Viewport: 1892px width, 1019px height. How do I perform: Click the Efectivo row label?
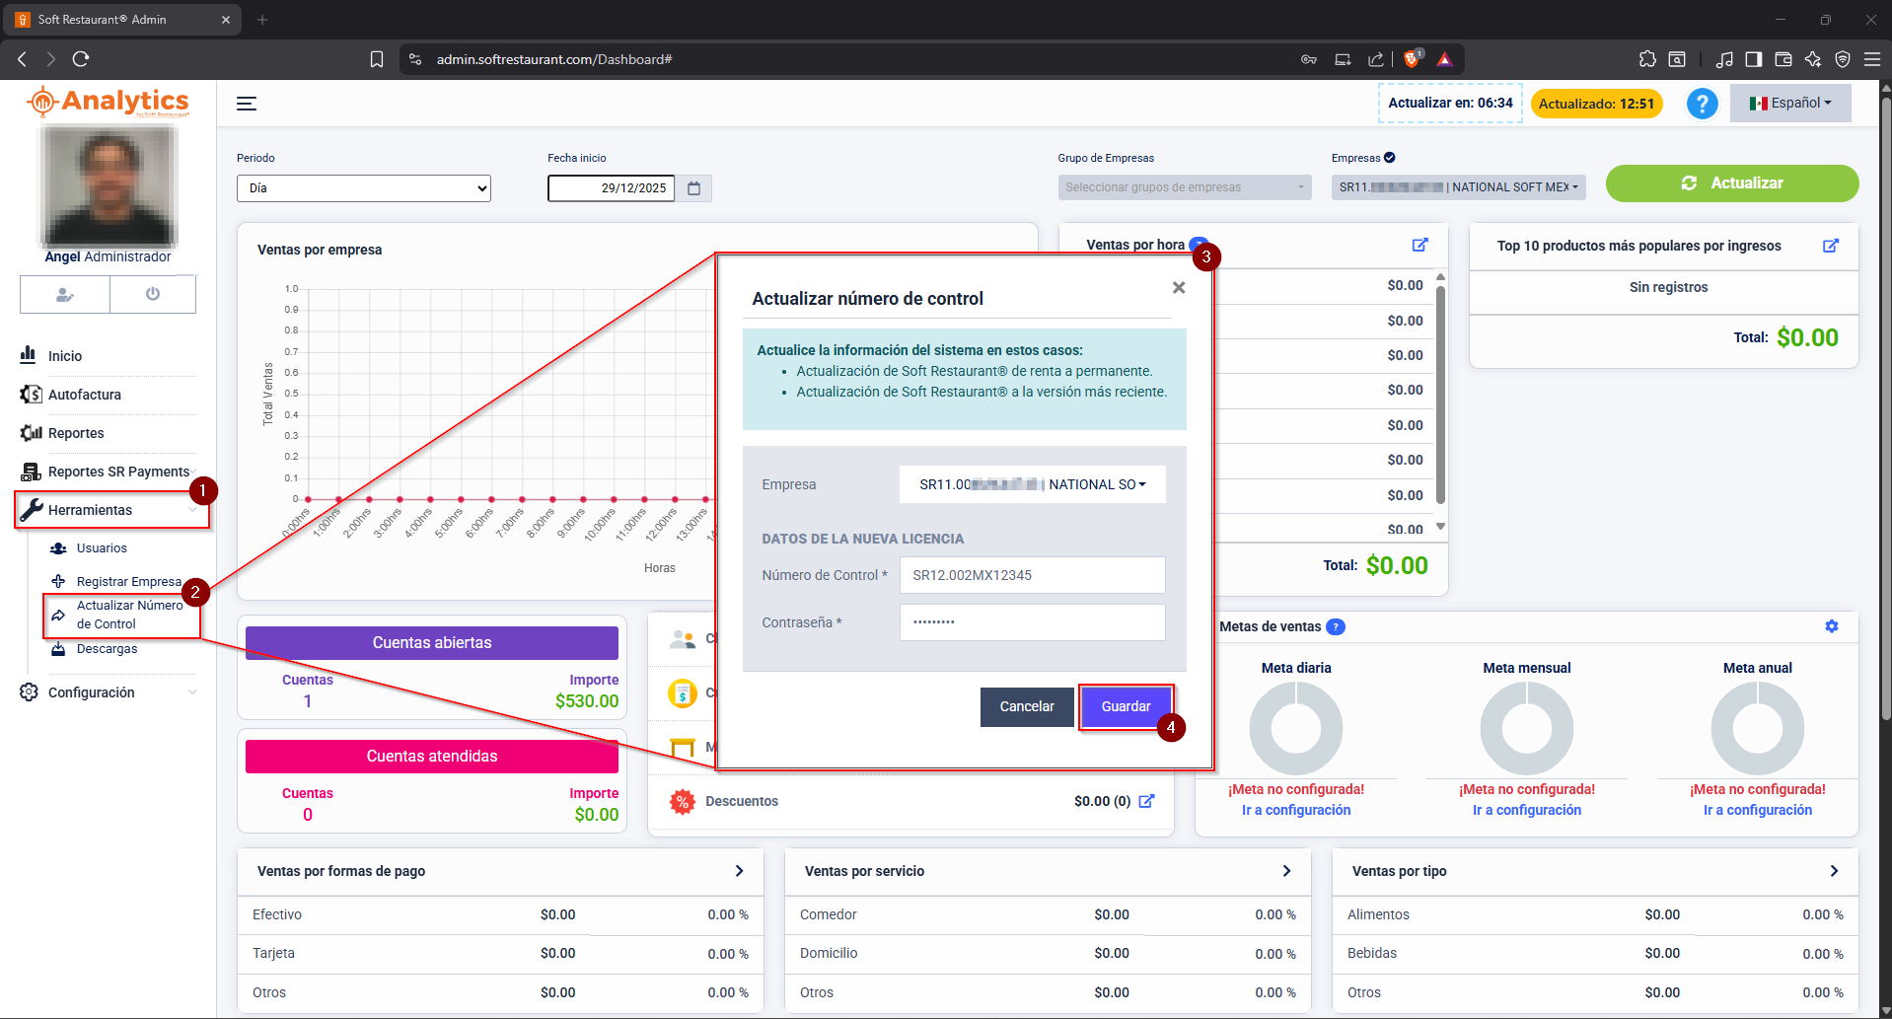pos(277,914)
